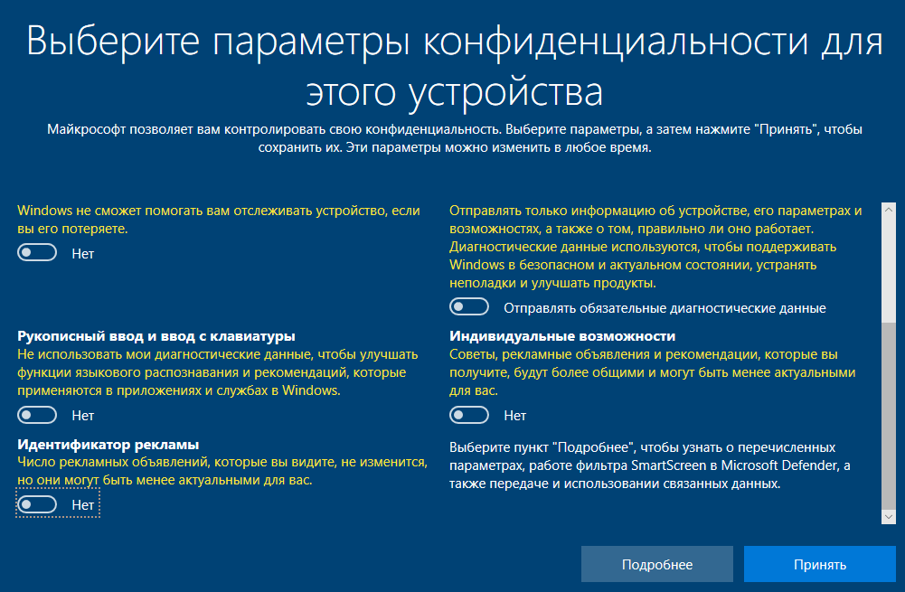This screenshot has height=592, width=905.
Task: Toggle the device tracking switch showing Нет
Action: point(37,253)
